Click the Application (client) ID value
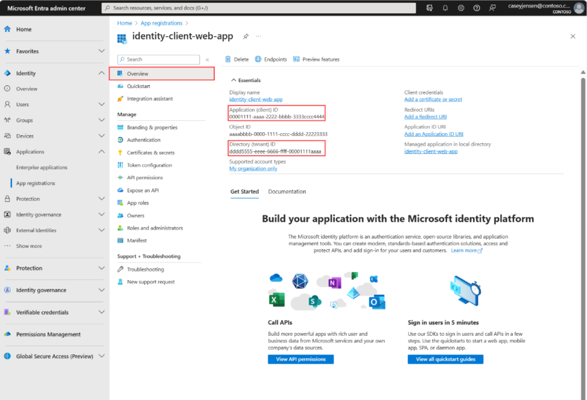The height and width of the screenshot is (400, 587). (277, 117)
